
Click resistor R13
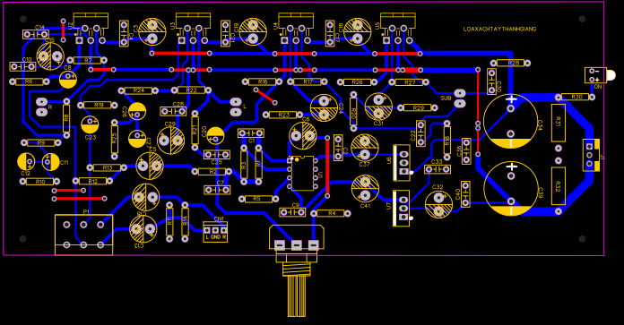[107, 167]
